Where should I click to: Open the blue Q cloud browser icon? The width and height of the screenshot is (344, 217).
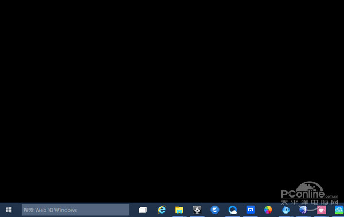tap(233, 210)
